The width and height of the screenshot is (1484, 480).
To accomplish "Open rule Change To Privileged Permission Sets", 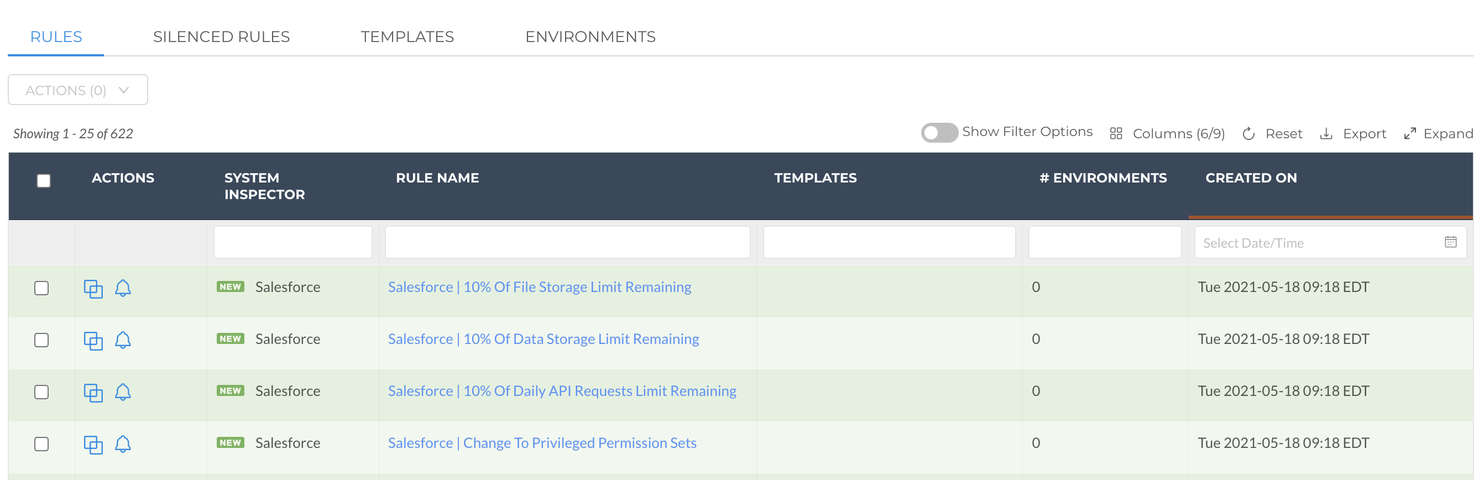I will (x=542, y=442).
